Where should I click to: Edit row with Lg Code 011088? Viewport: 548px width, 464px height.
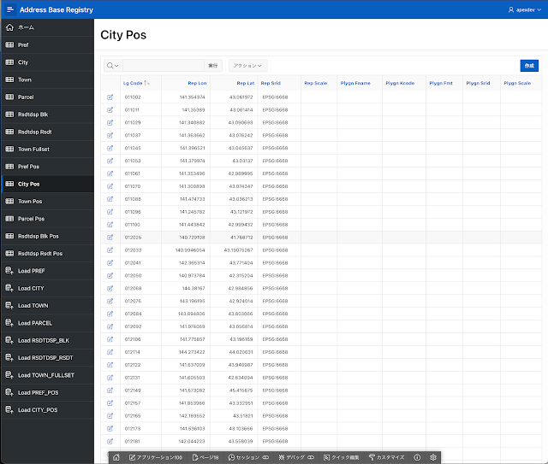pyautogui.click(x=110, y=199)
